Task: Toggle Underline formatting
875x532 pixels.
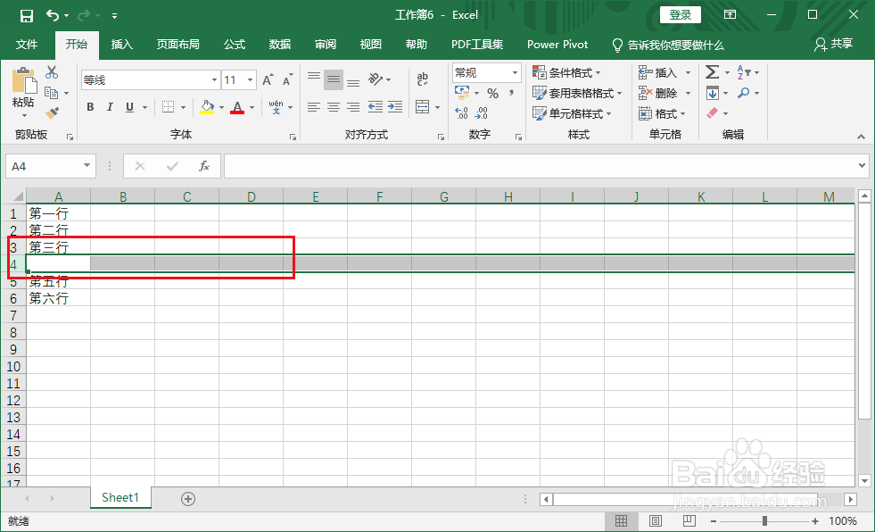Action: coord(129,106)
